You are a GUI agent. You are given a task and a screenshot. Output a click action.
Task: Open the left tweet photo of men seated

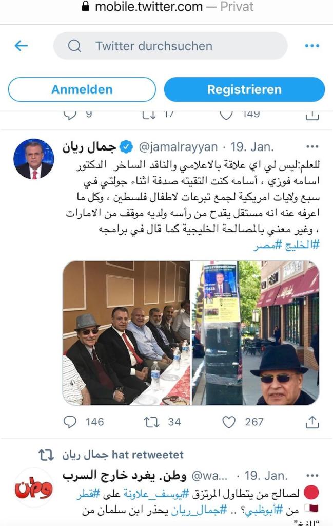point(126,333)
